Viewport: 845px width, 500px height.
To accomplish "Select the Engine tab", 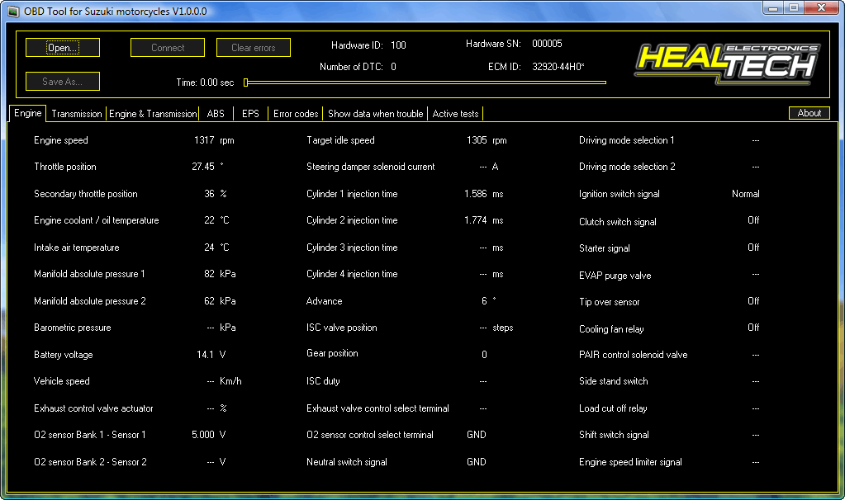I will (x=27, y=113).
